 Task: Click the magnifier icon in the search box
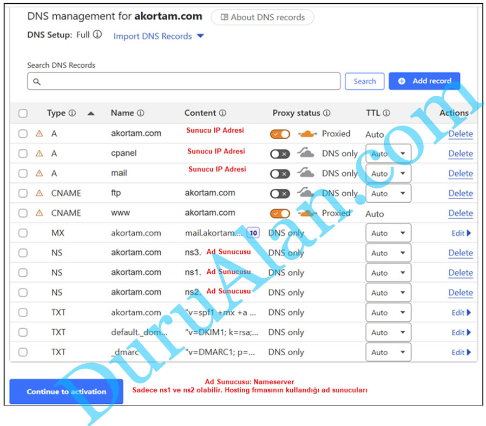tap(37, 82)
